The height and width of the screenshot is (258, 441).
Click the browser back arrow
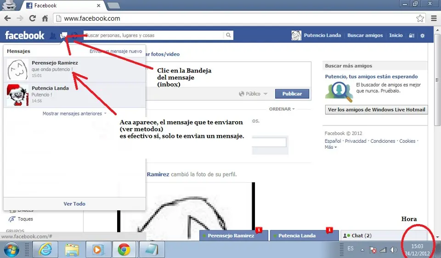point(8,18)
